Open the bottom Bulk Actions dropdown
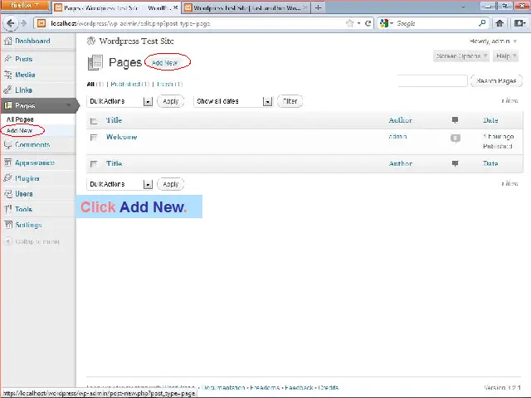Screen dimensions: 531x398 [x=119, y=184]
